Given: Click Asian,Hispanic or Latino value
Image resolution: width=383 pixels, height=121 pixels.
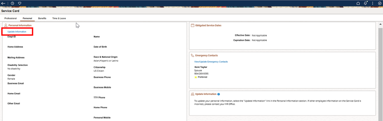Looking at the screenshot, I should [106, 61].
